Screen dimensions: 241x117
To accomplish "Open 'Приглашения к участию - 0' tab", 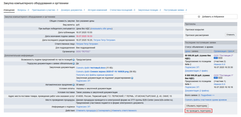I will click(45, 10).
